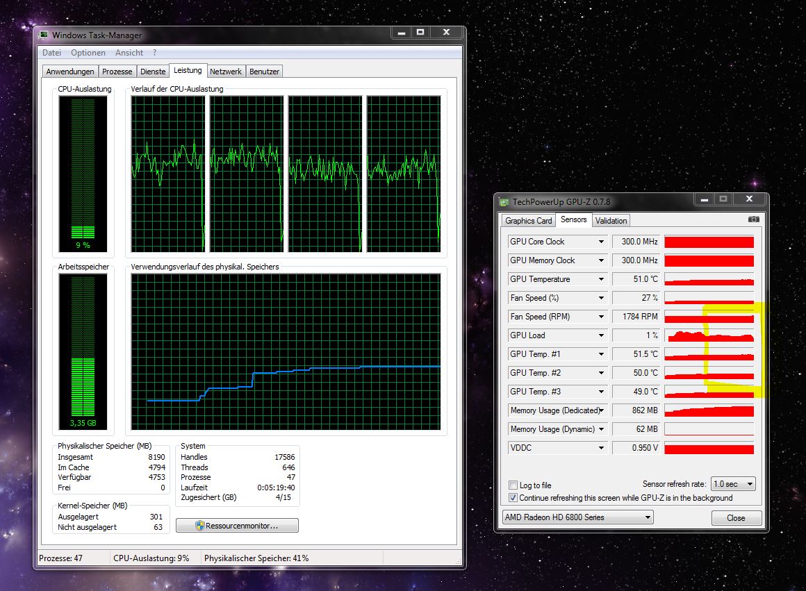Open the Memory Usage (Dynamic) sensor dropdown

tap(601, 429)
